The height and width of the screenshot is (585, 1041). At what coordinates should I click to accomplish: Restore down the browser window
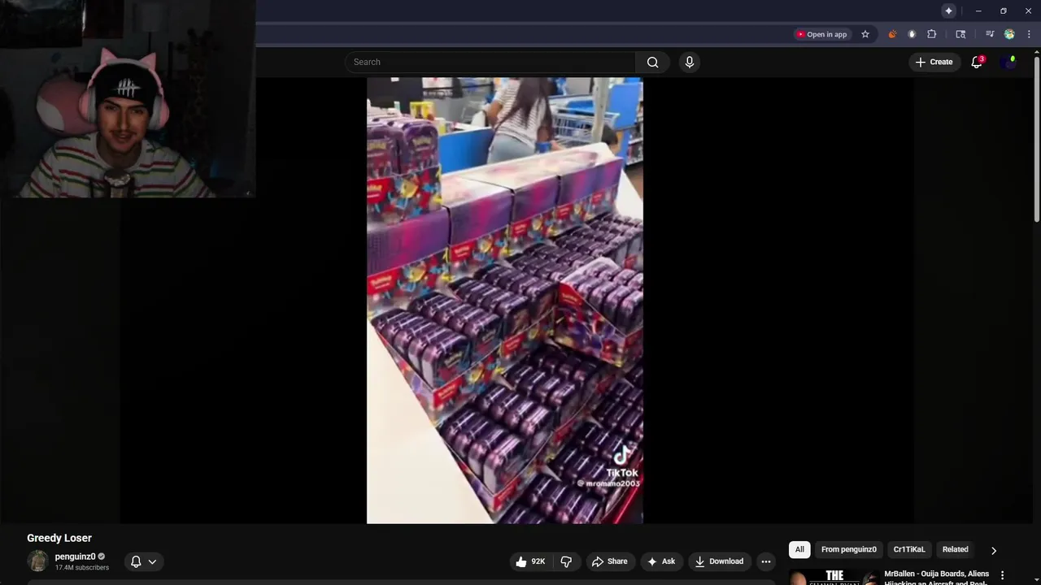(1003, 11)
